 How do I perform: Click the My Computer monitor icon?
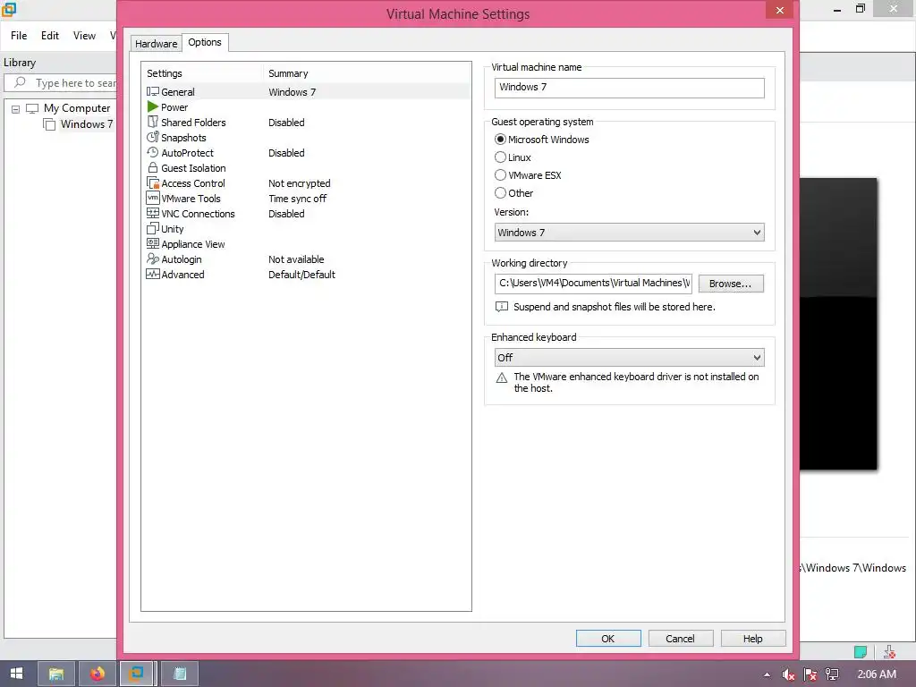(32, 108)
